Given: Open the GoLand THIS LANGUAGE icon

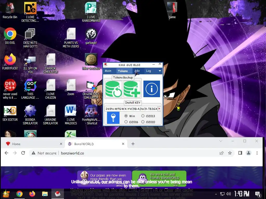Looking at the screenshot, I should (x=30, y=89).
